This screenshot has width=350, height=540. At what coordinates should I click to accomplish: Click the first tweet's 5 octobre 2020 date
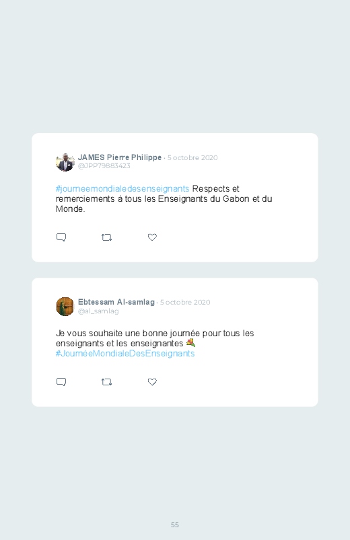tap(193, 158)
